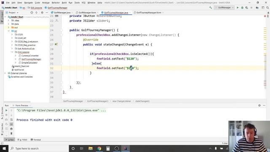Collapse the GUI_Lessons package

pyautogui.click(x=12, y=52)
